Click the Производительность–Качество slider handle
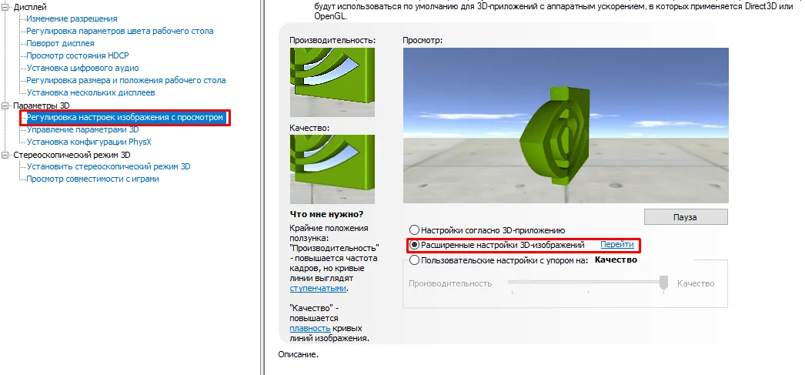805x375 pixels. click(664, 283)
